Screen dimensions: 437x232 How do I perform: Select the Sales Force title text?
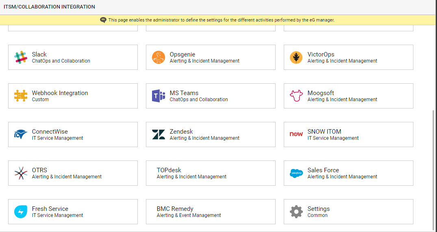[x=323, y=170]
